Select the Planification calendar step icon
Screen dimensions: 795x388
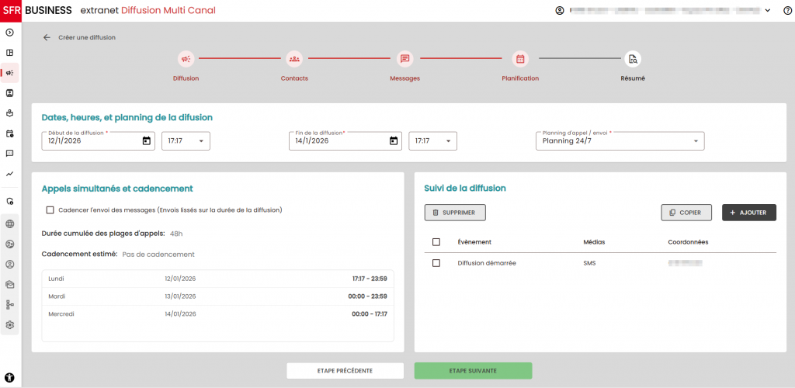pyautogui.click(x=520, y=59)
